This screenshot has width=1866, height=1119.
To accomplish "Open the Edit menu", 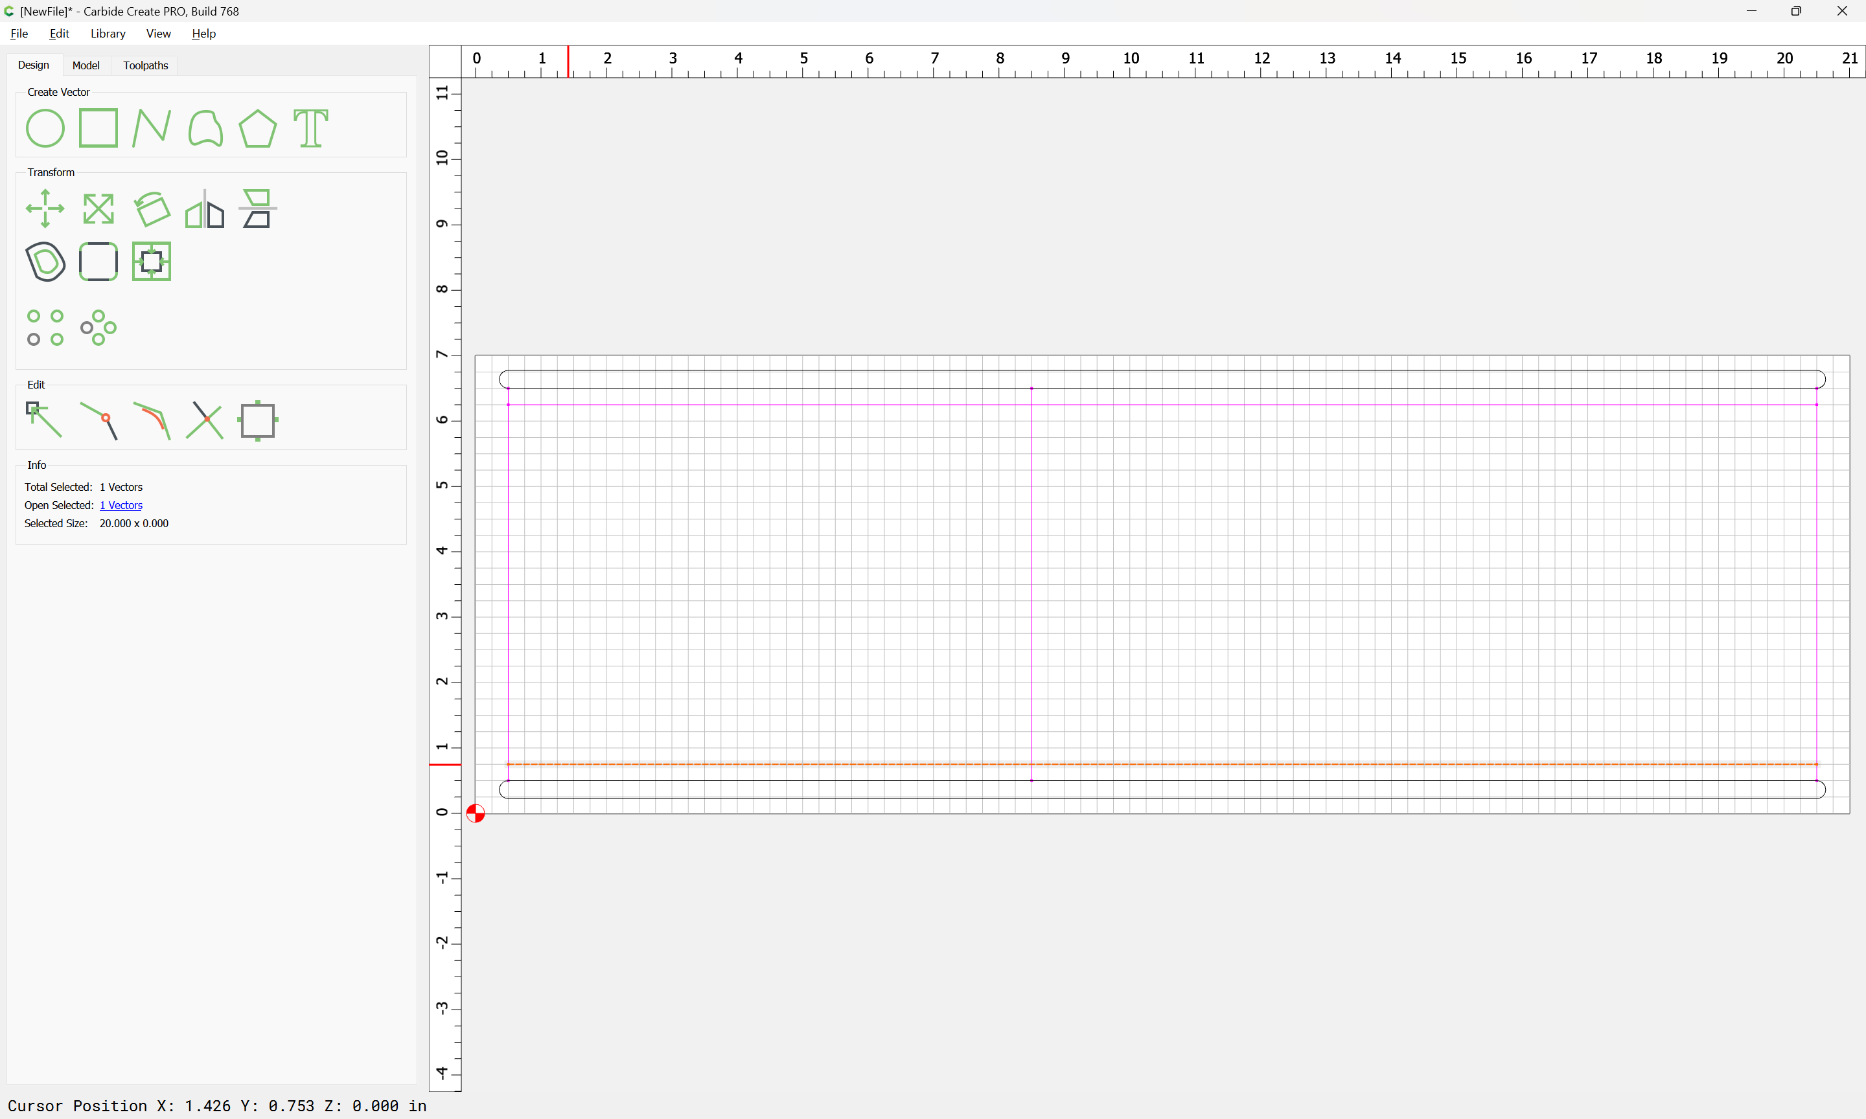I will (x=59, y=33).
